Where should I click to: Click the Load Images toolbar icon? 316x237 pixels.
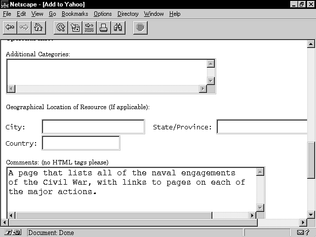point(75,28)
